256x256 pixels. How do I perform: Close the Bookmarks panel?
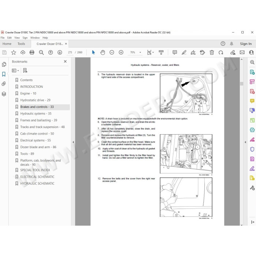pyautogui.click(x=65, y=61)
